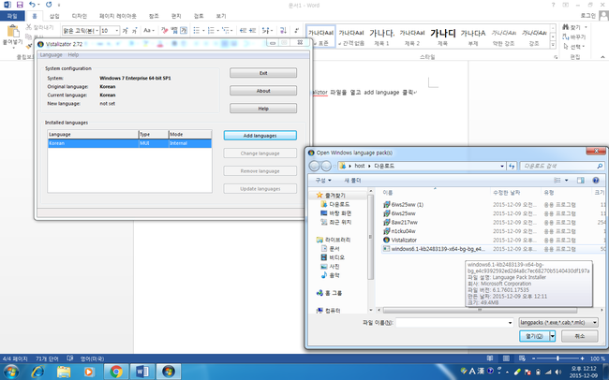The height and width of the screenshot is (380, 609).
Task: Click the increase indent icon in Word ribbon
Action: [252, 30]
